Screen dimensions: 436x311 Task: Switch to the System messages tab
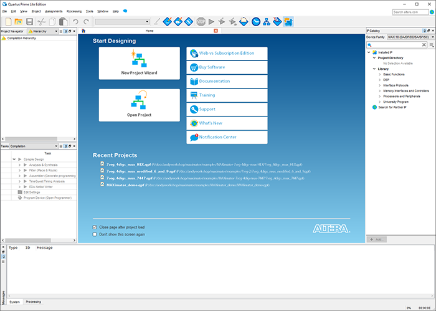(14, 302)
